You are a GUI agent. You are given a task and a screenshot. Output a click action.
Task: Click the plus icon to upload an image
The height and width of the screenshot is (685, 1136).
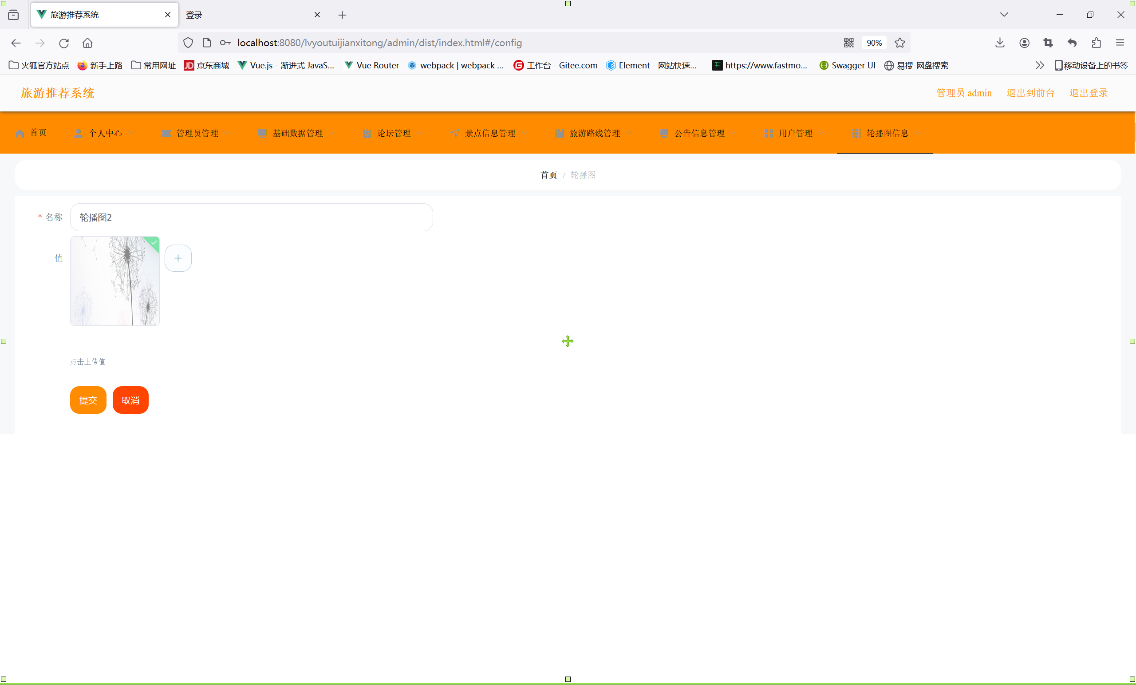tap(178, 258)
